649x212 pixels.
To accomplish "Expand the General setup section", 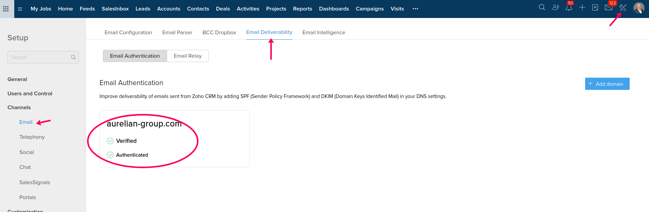I will 17,79.
